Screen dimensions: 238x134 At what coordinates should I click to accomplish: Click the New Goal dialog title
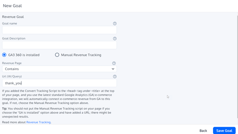[12, 6]
